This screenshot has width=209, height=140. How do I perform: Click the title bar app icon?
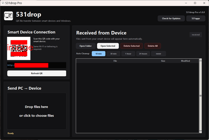point(3,3)
